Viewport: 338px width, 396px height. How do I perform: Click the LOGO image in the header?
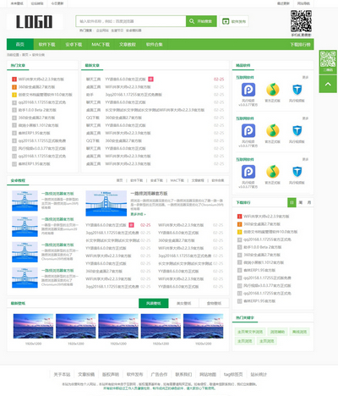[x=35, y=22]
